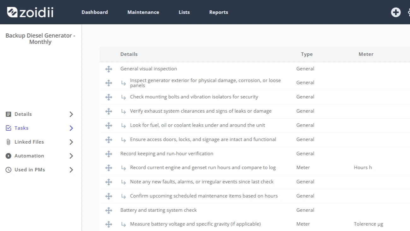The image size is (410, 231).
Task: Click the Meter column header
Action: pyautogui.click(x=366, y=54)
